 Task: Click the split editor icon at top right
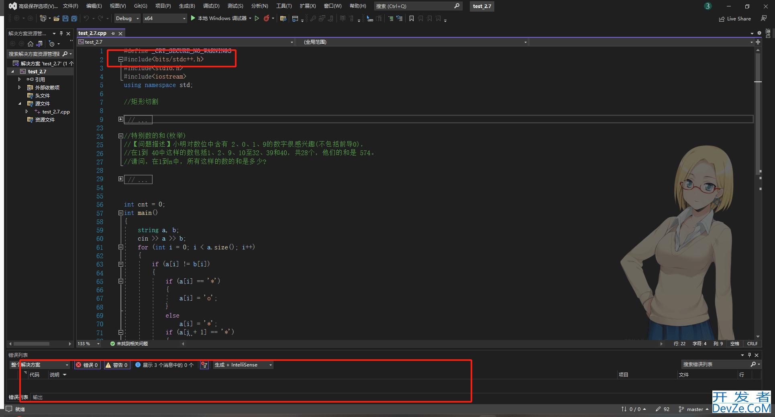point(758,42)
